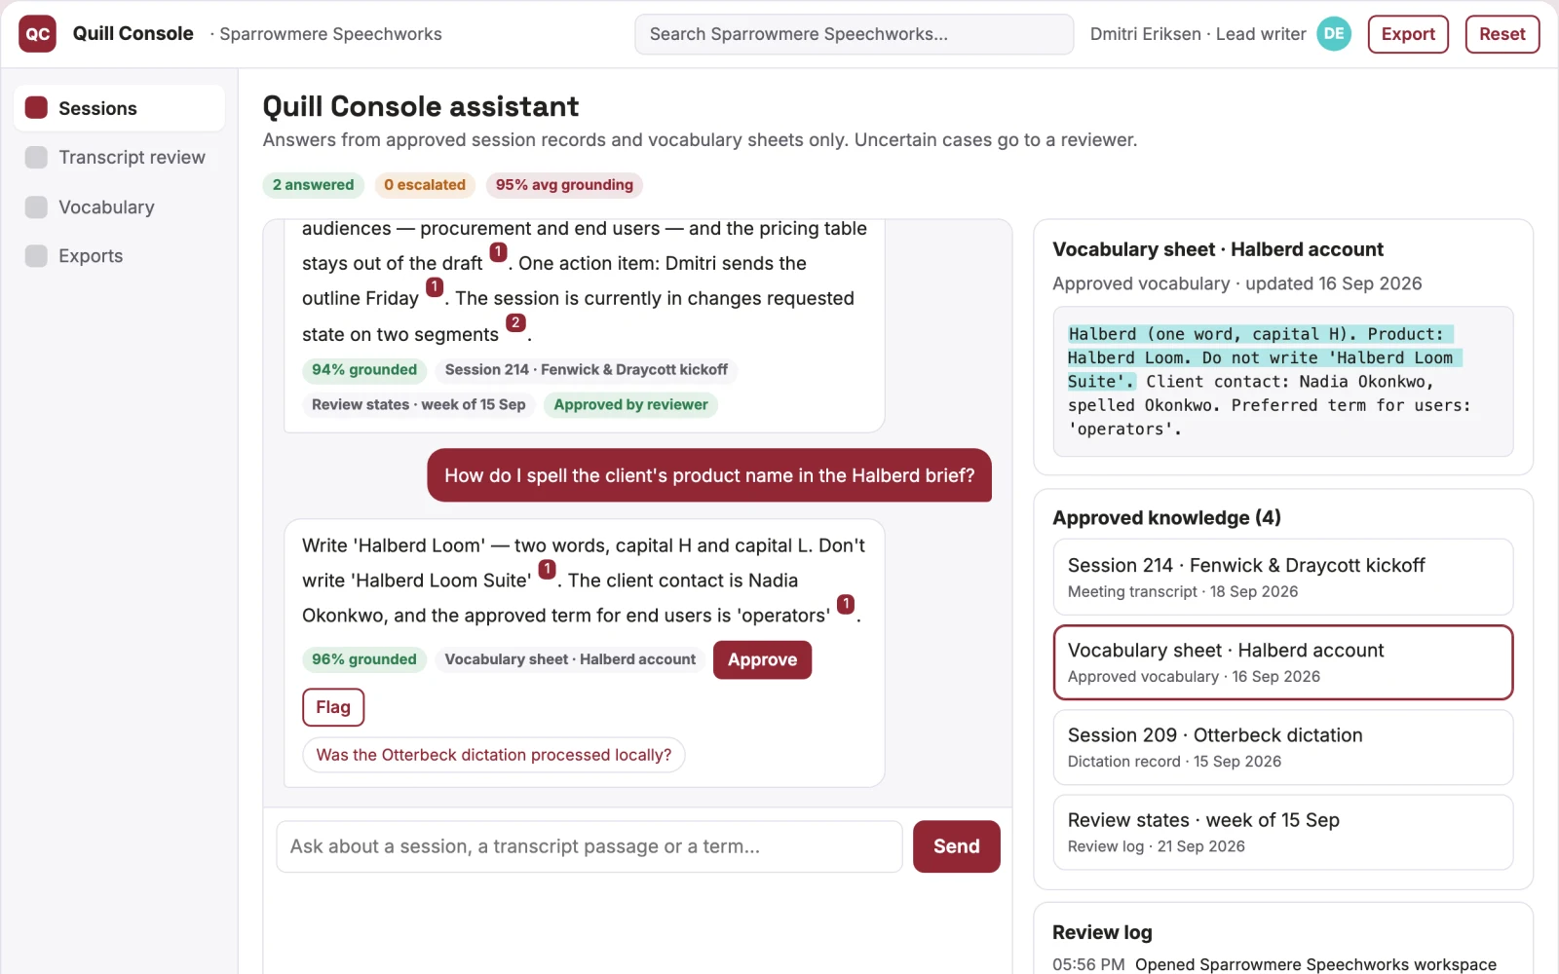This screenshot has height=974, width=1559.
Task: Open citation 1 after 'Halberd Loom Suite'
Action: click(548, 569)
